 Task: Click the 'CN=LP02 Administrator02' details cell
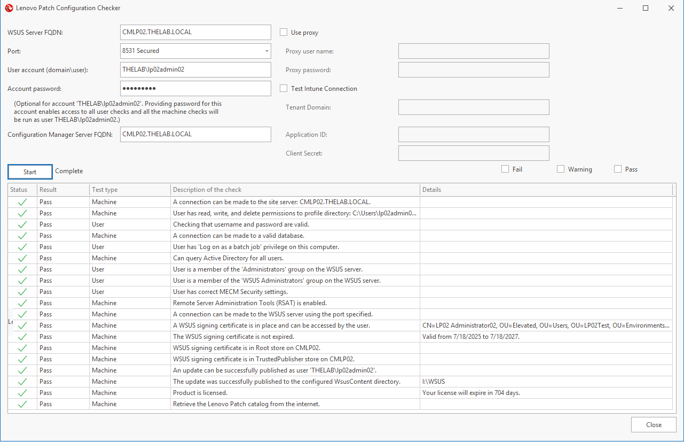[x=546, y=325]
